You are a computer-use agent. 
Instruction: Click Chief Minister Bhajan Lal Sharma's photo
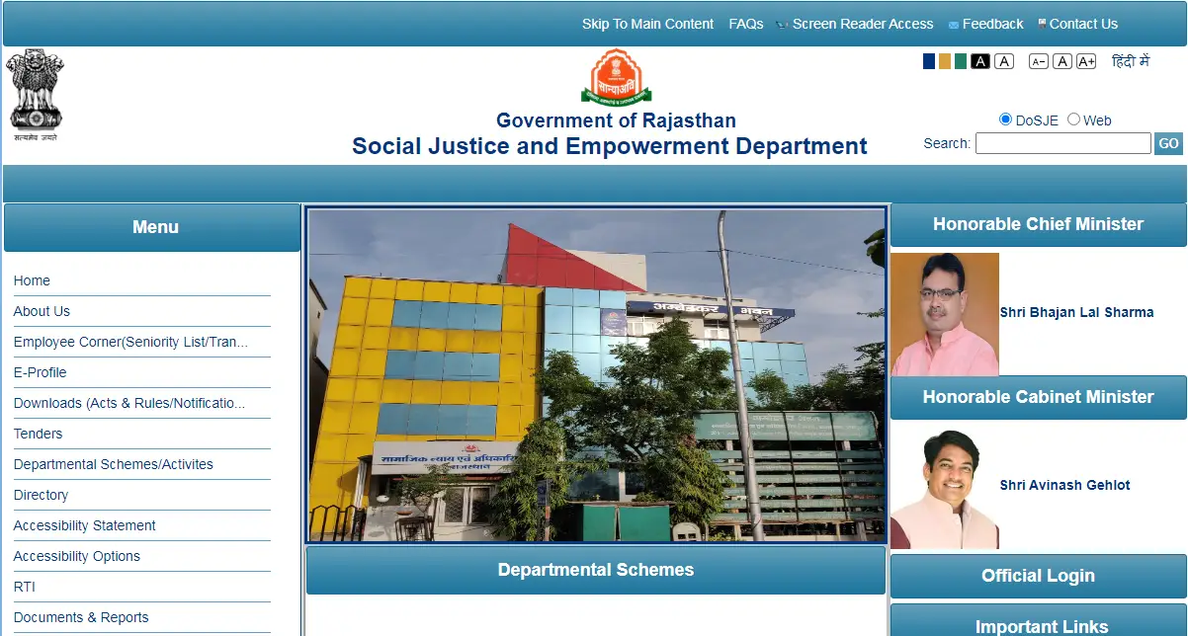coord(945,314)
